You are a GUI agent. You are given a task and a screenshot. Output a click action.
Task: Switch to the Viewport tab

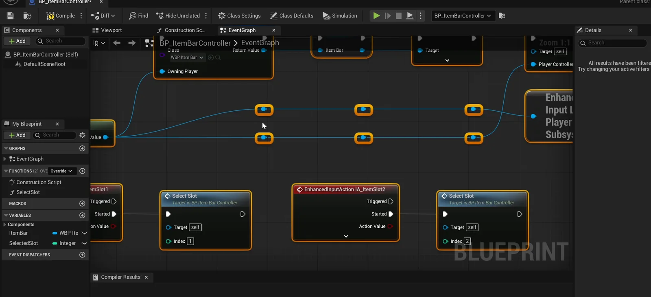107,30
